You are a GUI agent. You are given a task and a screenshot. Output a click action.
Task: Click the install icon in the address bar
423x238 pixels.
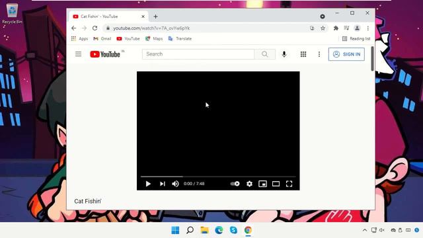click(x=312, y=28)
